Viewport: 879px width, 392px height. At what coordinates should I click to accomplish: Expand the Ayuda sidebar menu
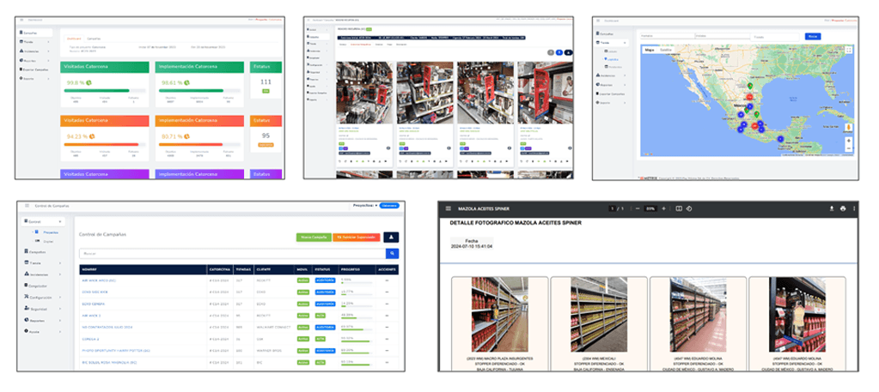42,331
